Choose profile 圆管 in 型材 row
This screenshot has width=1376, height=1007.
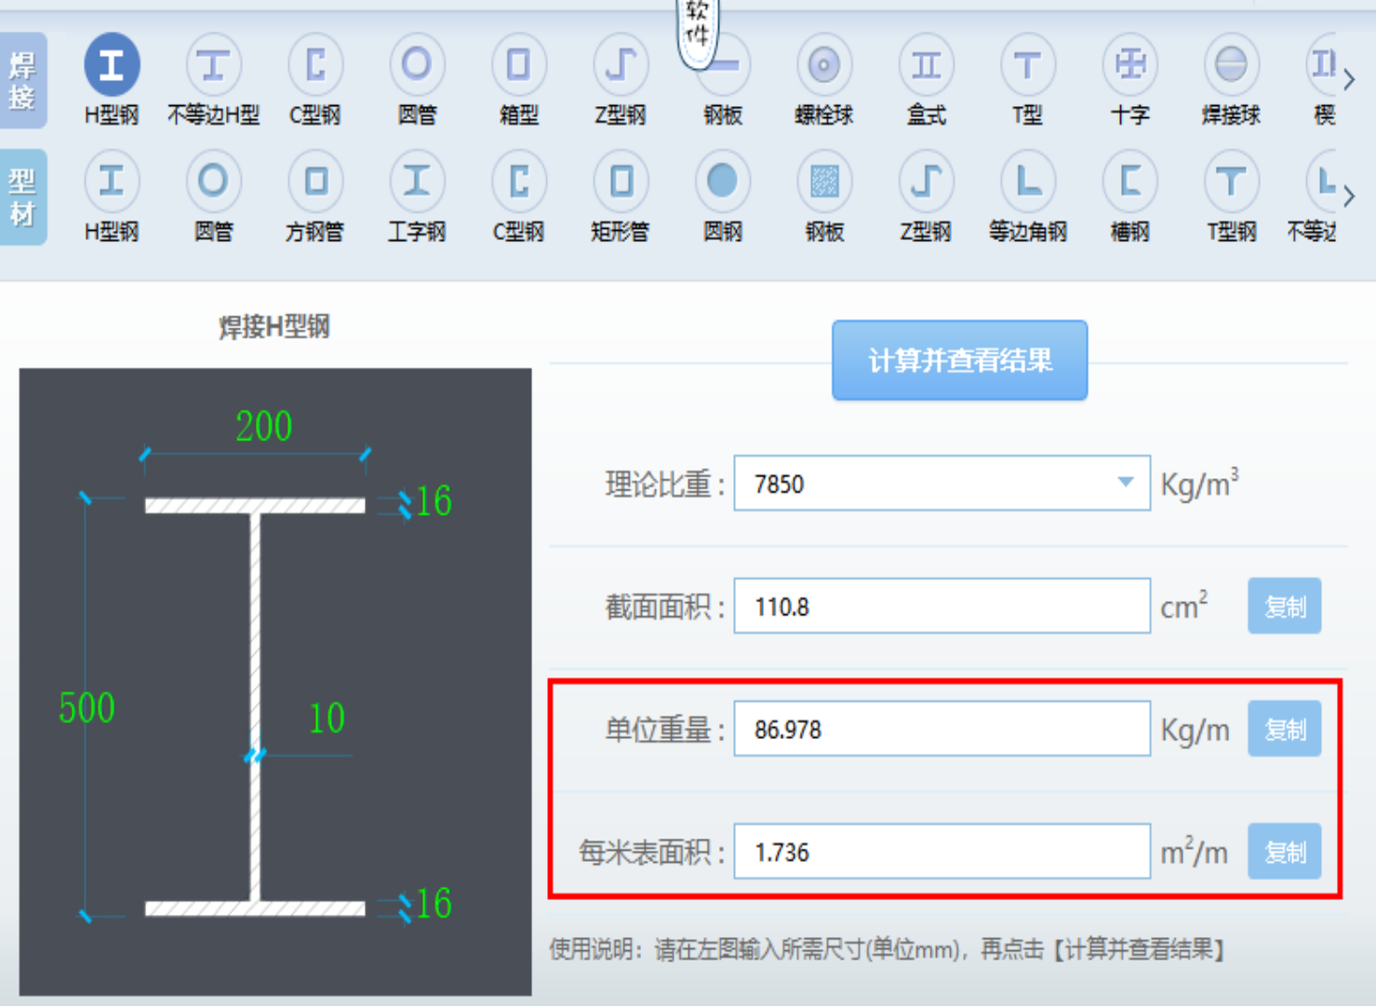213,181
